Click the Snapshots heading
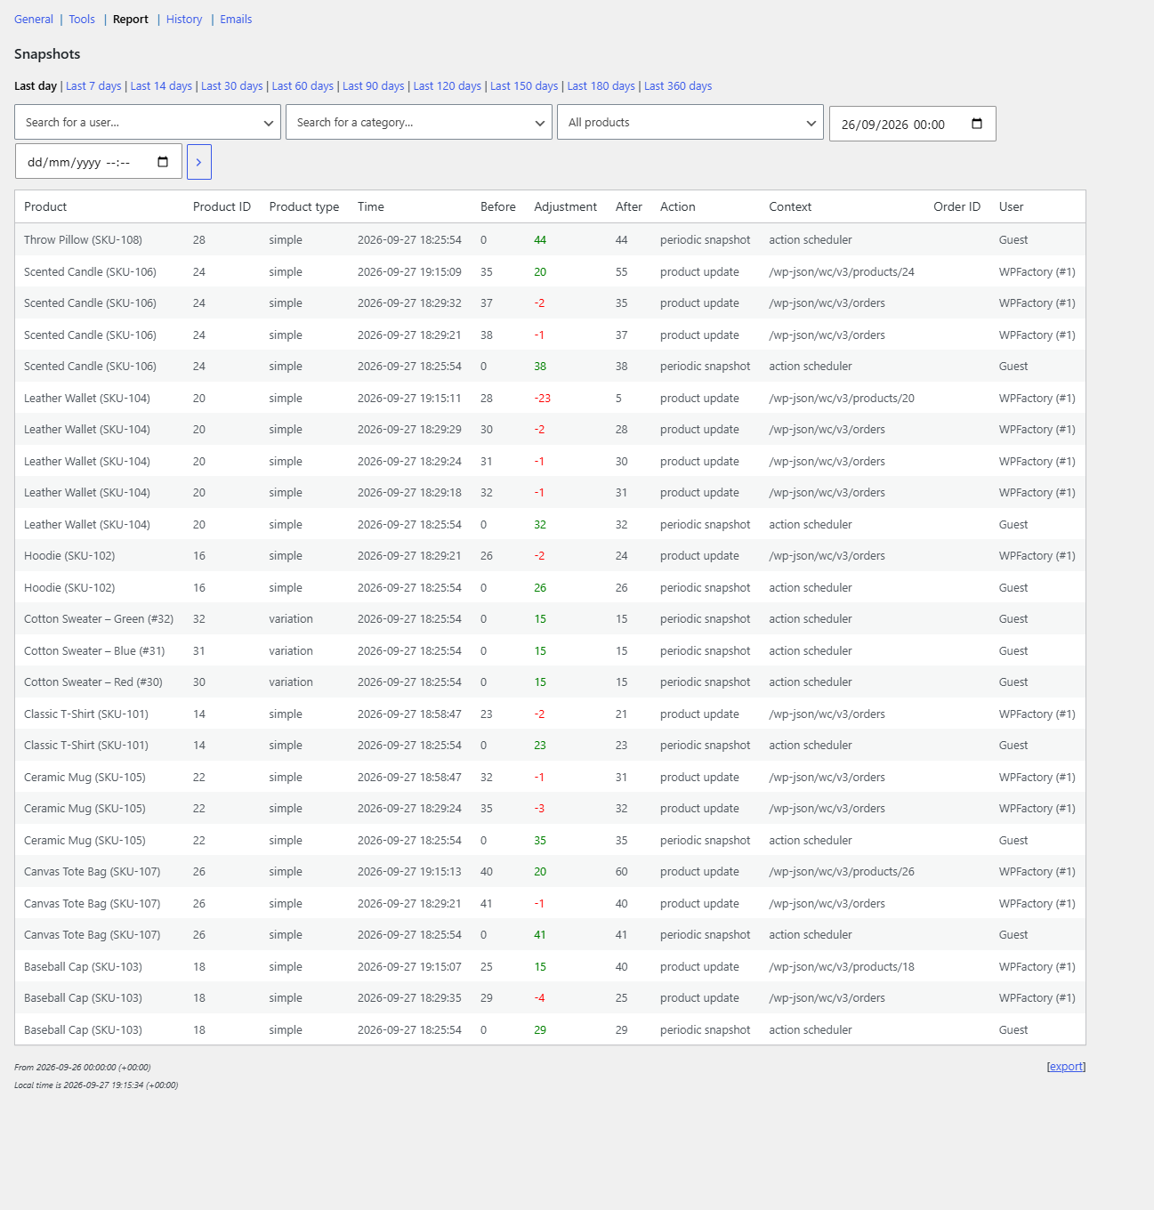This screenshot has height=1210, width=1154. pos(47,54)
